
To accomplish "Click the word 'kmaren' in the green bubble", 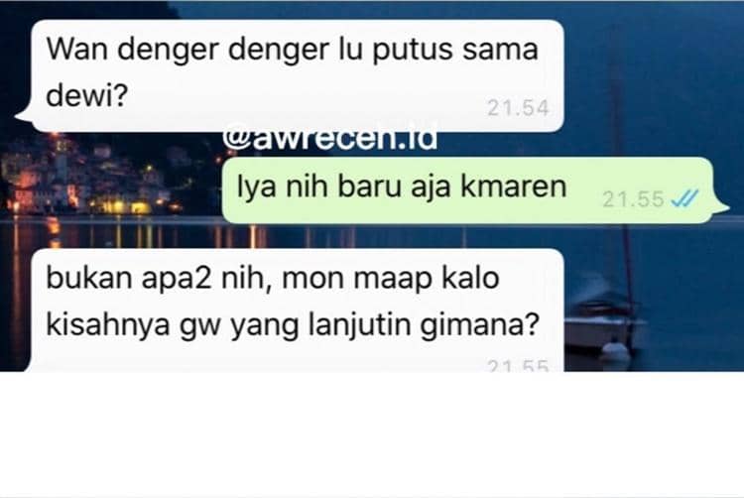I will coord(514,186).
